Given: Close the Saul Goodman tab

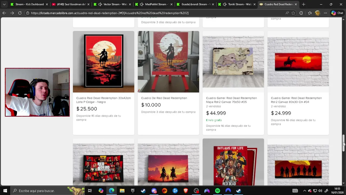Looking at the screenshot, I should [x=88, y=4].
